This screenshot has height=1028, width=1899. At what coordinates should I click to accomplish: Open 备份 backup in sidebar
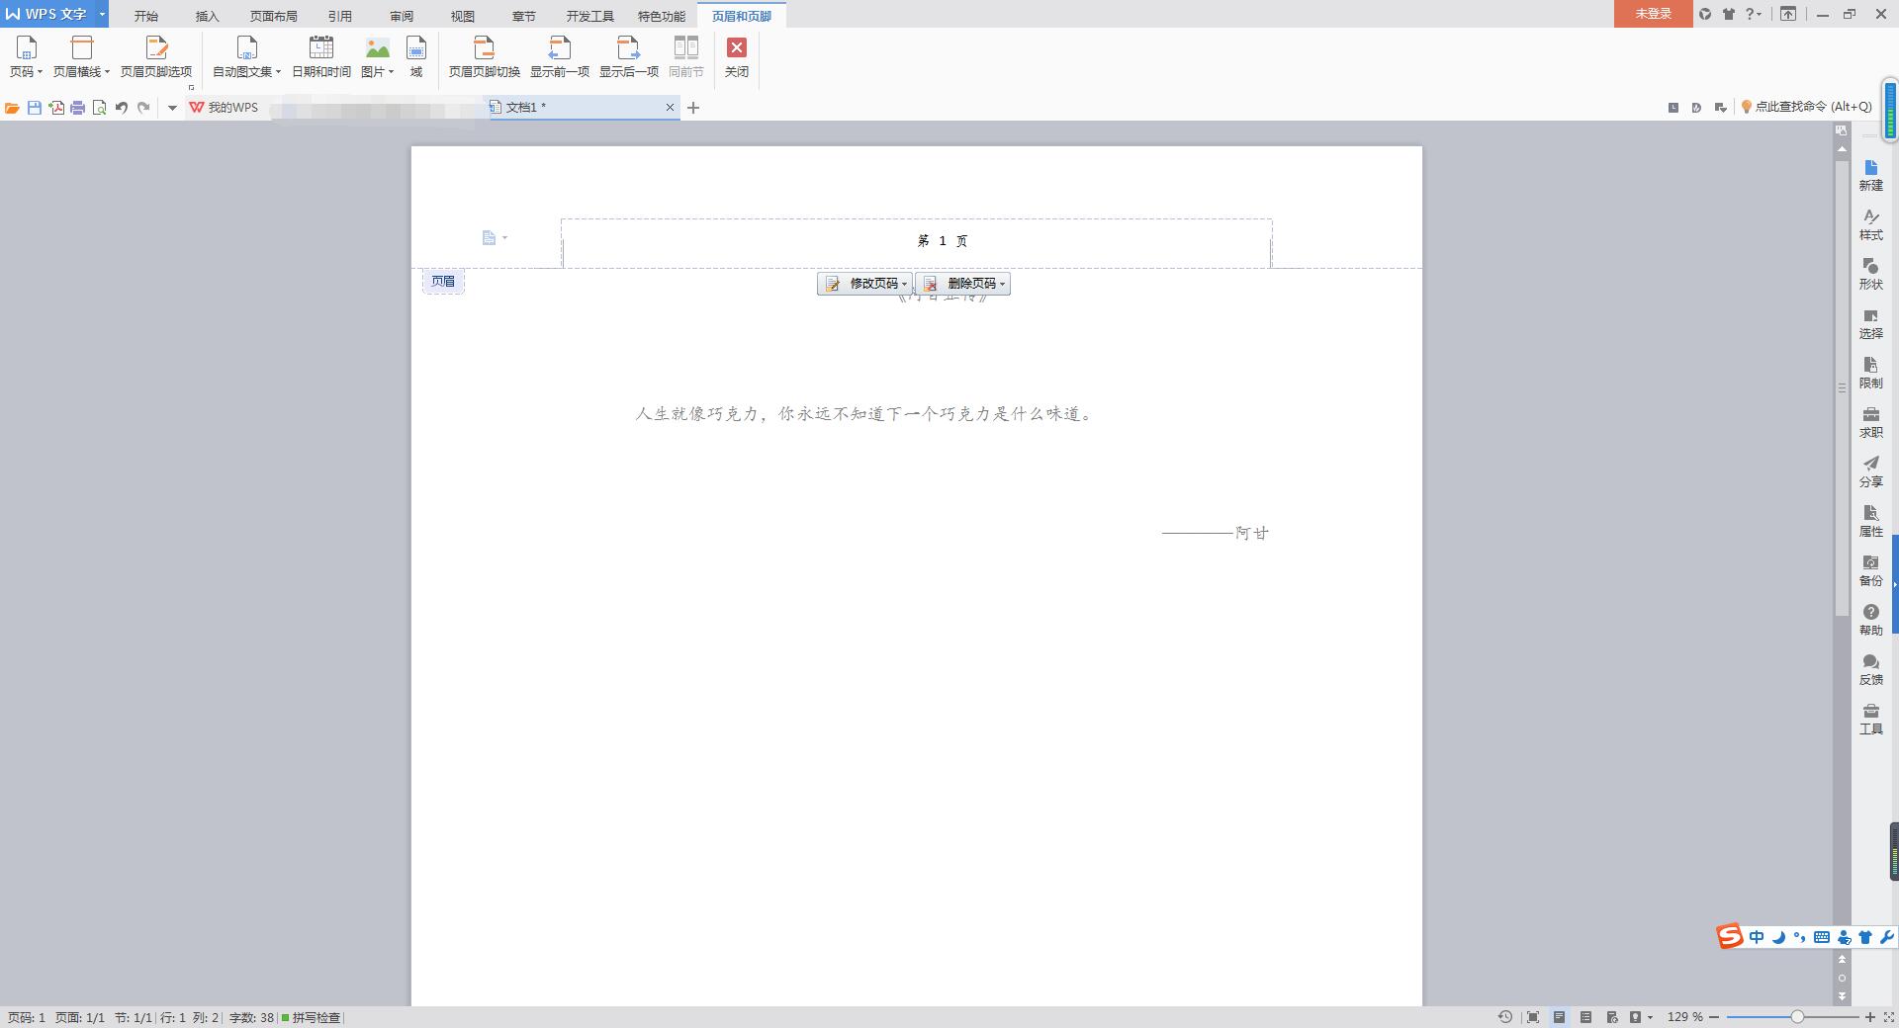click(1870, 570)
